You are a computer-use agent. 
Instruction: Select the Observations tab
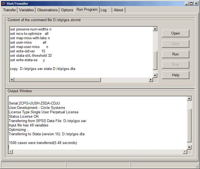coord(47,10)
